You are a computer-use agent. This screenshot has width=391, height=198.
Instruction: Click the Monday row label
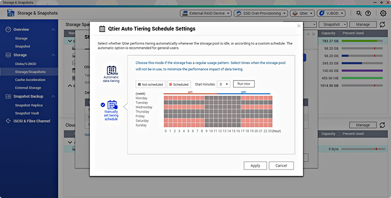pos(142,98)
